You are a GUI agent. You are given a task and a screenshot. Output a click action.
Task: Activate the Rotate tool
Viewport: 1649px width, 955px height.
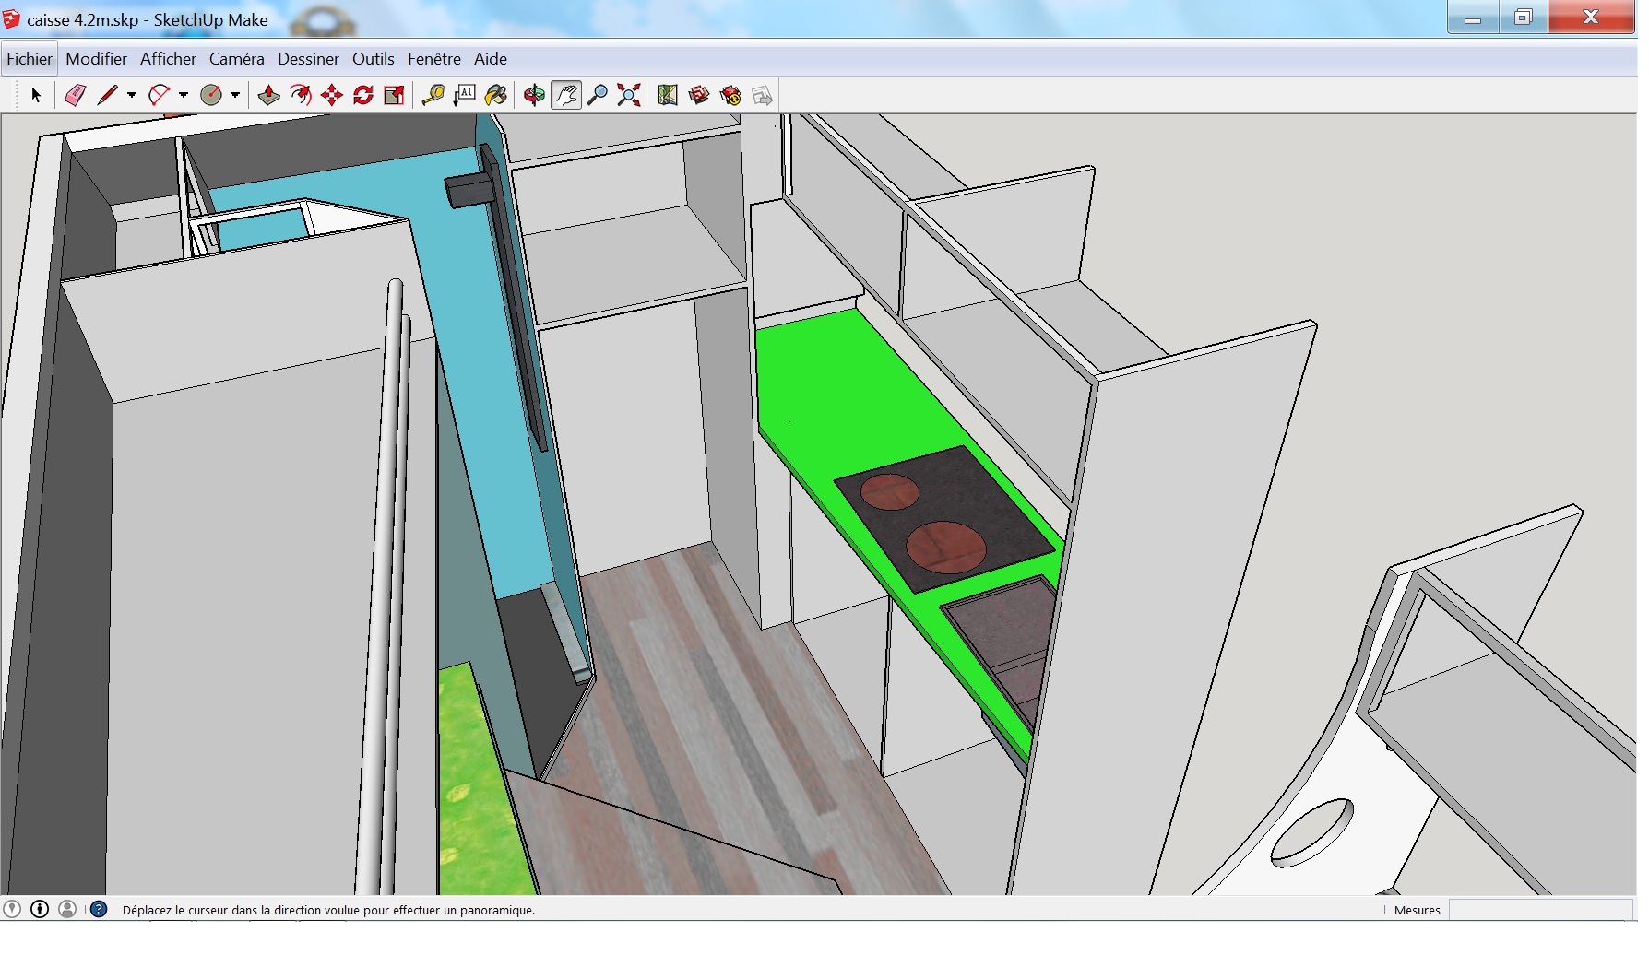click(x=363, y=95)
